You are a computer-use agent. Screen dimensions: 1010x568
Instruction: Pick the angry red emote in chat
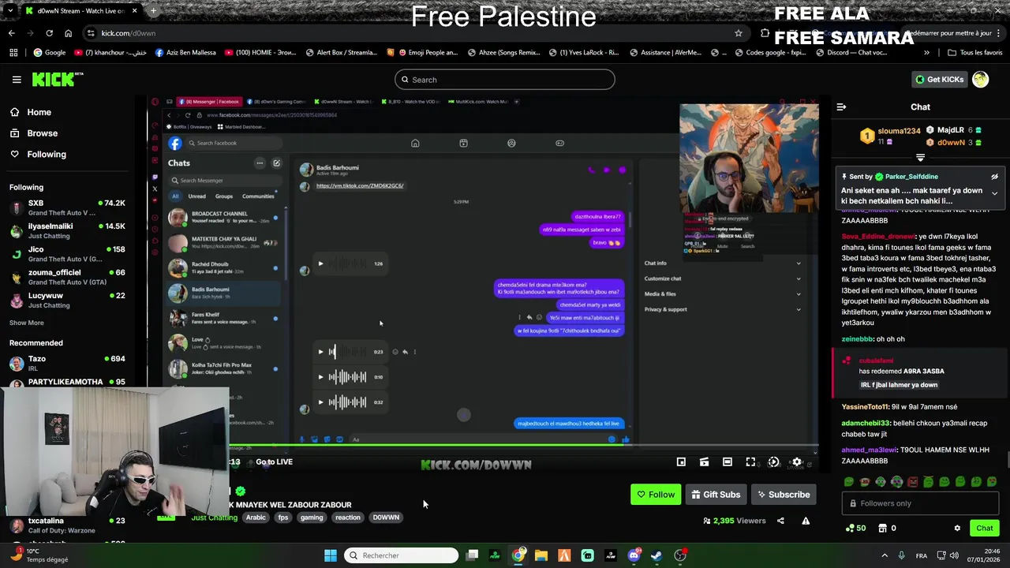[x=912, y=481]
